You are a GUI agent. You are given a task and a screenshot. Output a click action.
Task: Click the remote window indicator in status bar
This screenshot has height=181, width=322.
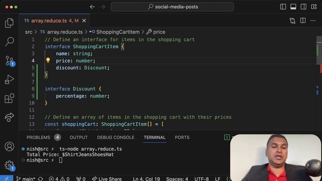pos(7,178)
